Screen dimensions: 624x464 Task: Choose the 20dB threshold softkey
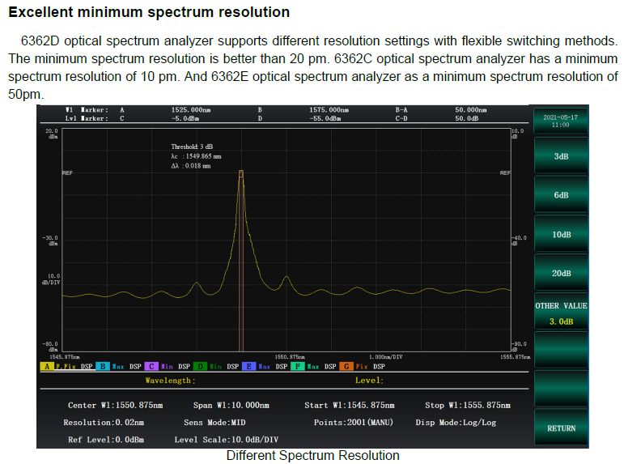pos(561,273)
